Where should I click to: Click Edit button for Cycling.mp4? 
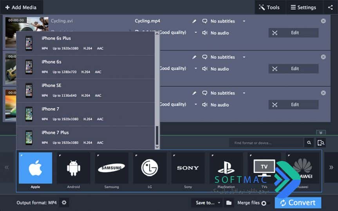(x=293, y=33)
